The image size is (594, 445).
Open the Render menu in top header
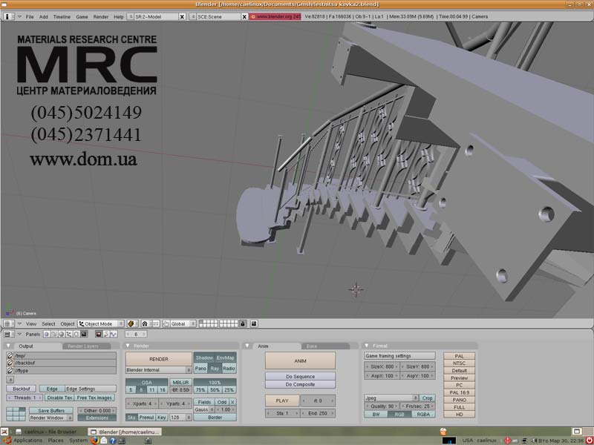[x=101, y=17]
